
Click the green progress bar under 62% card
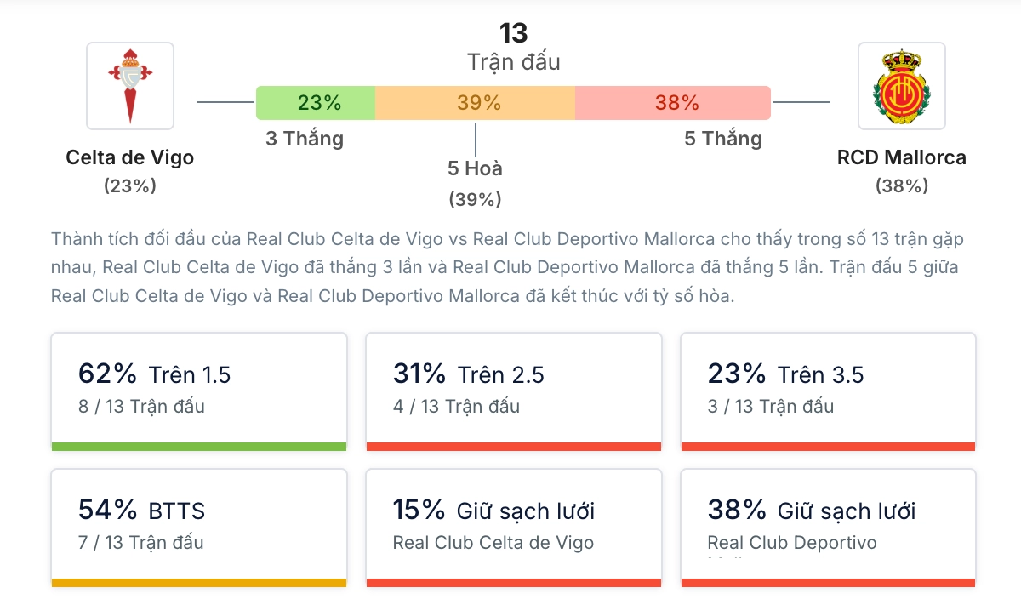click(x=199, y=444)
